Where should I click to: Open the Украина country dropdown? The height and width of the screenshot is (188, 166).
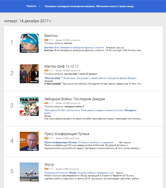[x=33, y=6]
